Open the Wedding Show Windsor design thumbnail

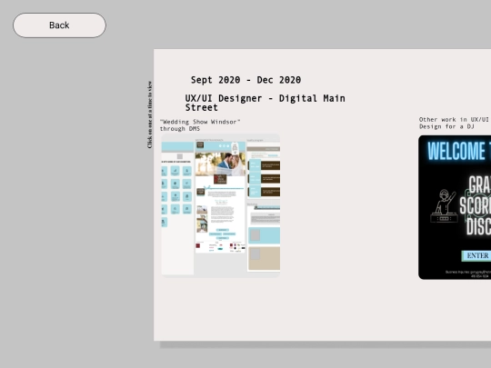pos(220,205)
